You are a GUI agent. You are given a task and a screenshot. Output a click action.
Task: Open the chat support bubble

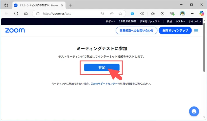coord(194,111)
